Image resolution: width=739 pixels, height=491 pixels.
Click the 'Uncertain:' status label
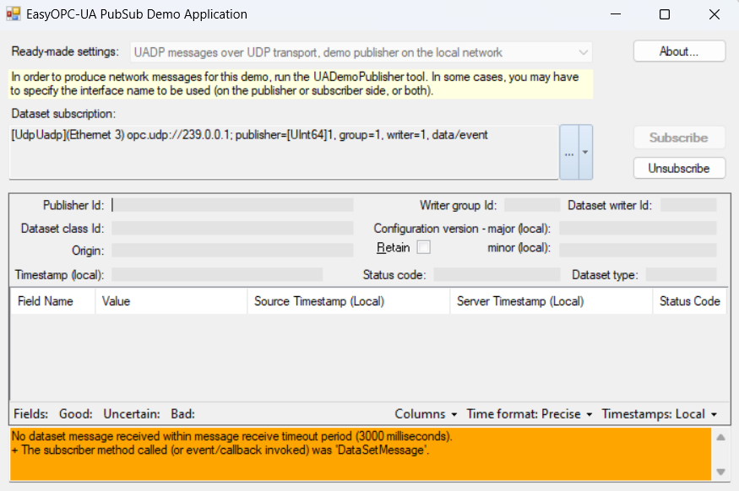point(132,413)
